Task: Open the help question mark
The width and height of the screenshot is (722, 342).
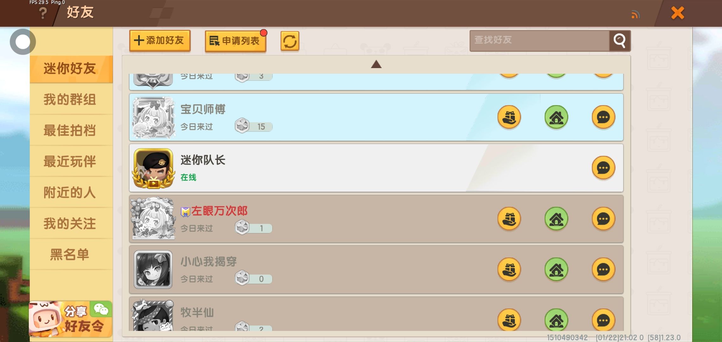Action: [43, 13]
